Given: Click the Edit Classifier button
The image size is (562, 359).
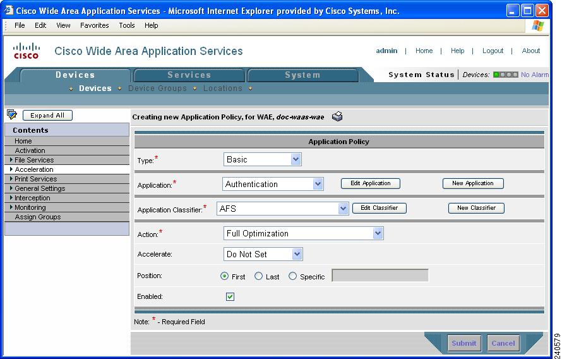Looking at the screenshot, I should point(380,208).
